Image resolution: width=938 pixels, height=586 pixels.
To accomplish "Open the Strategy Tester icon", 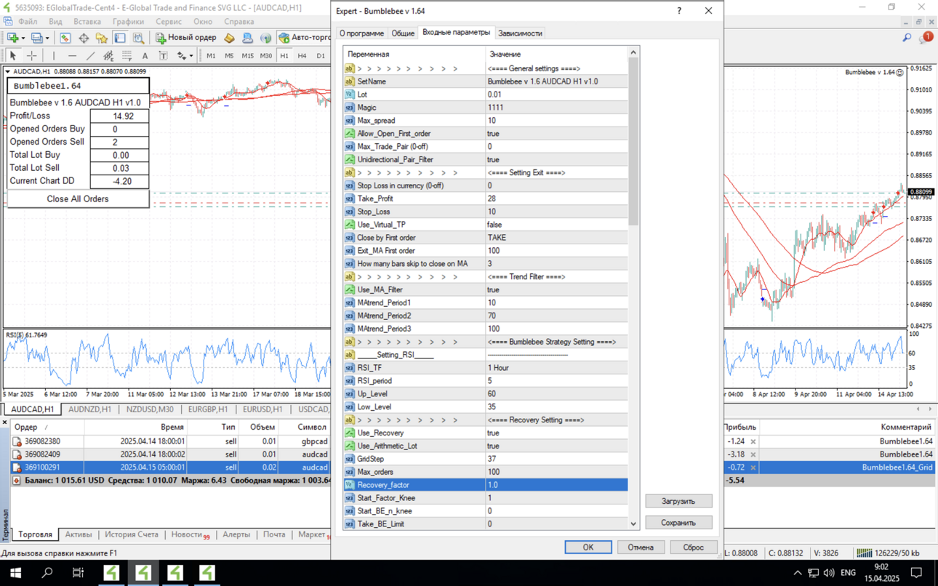I will tap(138, 38).
